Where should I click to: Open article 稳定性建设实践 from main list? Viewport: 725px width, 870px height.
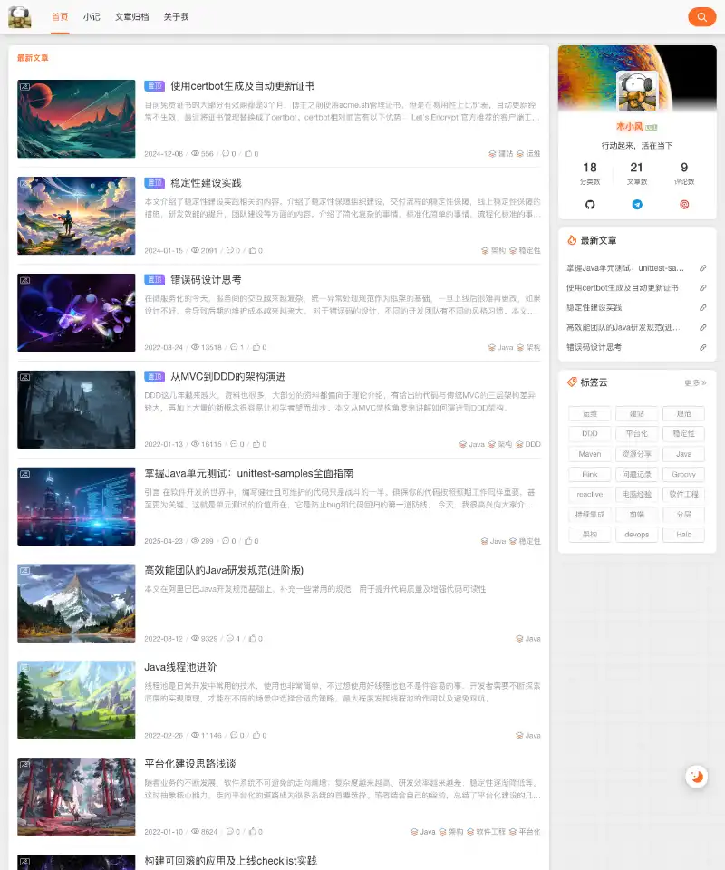click(206, 183)
